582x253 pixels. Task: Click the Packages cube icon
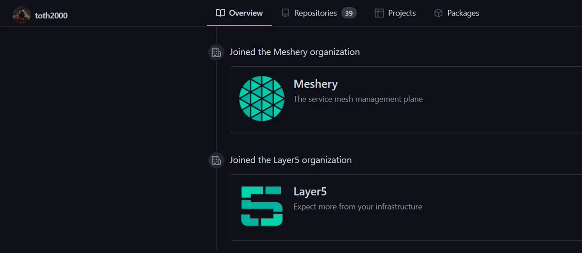(438, 13)
